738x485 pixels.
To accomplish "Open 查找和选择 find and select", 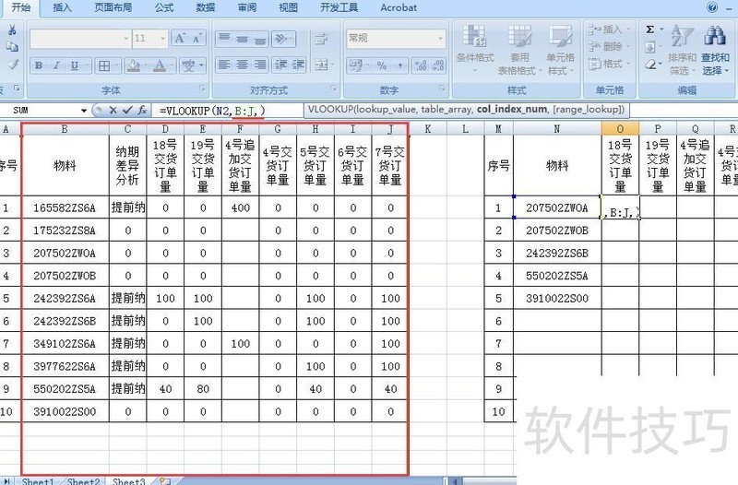I will coord(715,51).
